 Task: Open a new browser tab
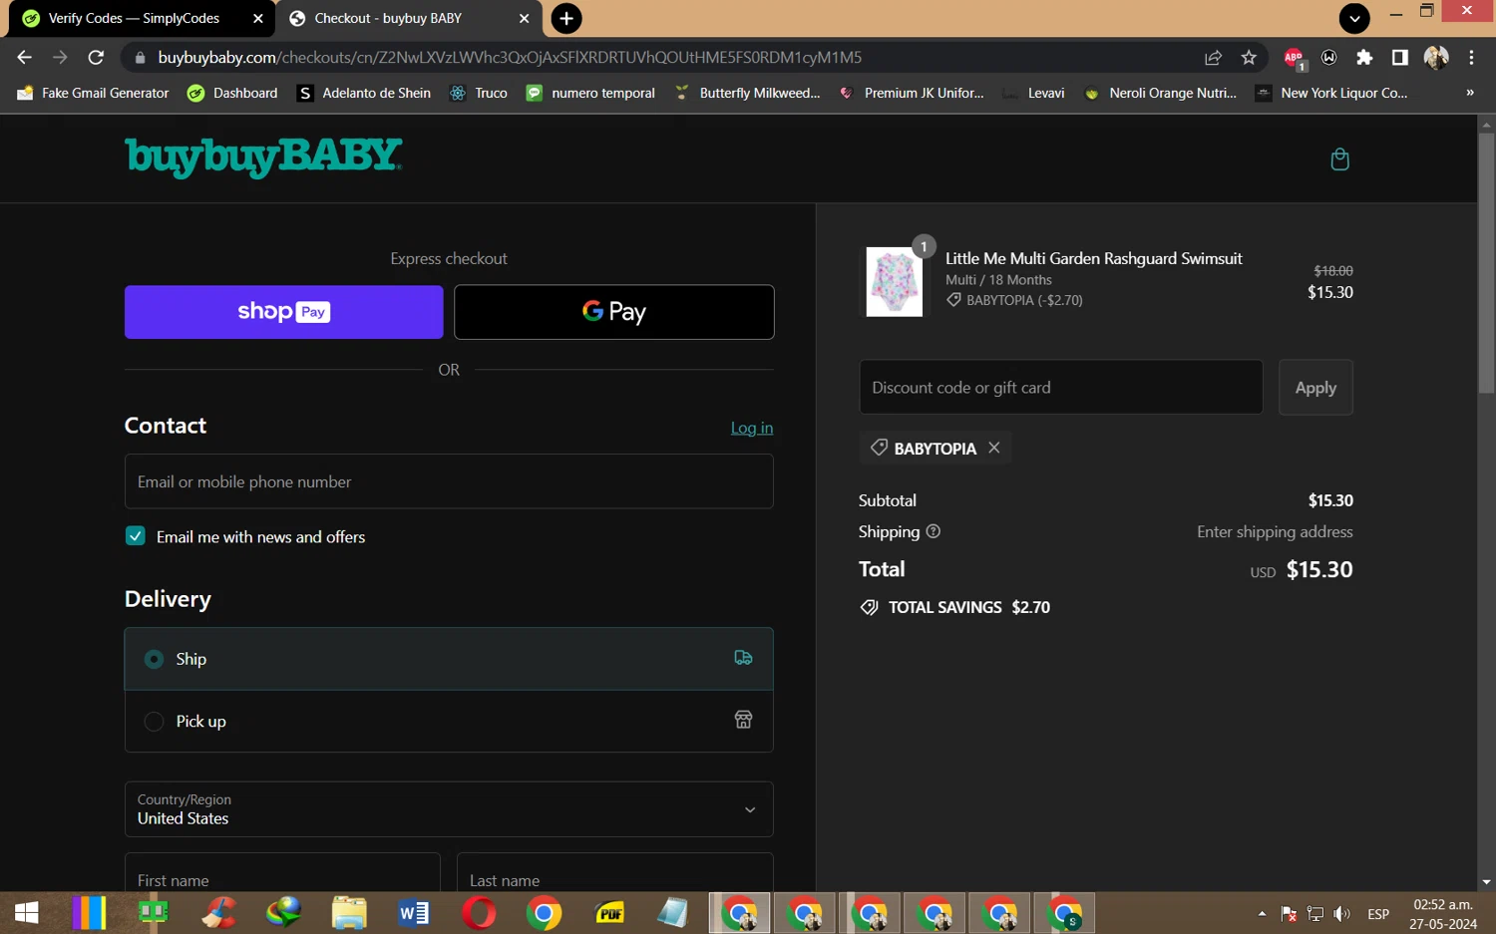566,18
